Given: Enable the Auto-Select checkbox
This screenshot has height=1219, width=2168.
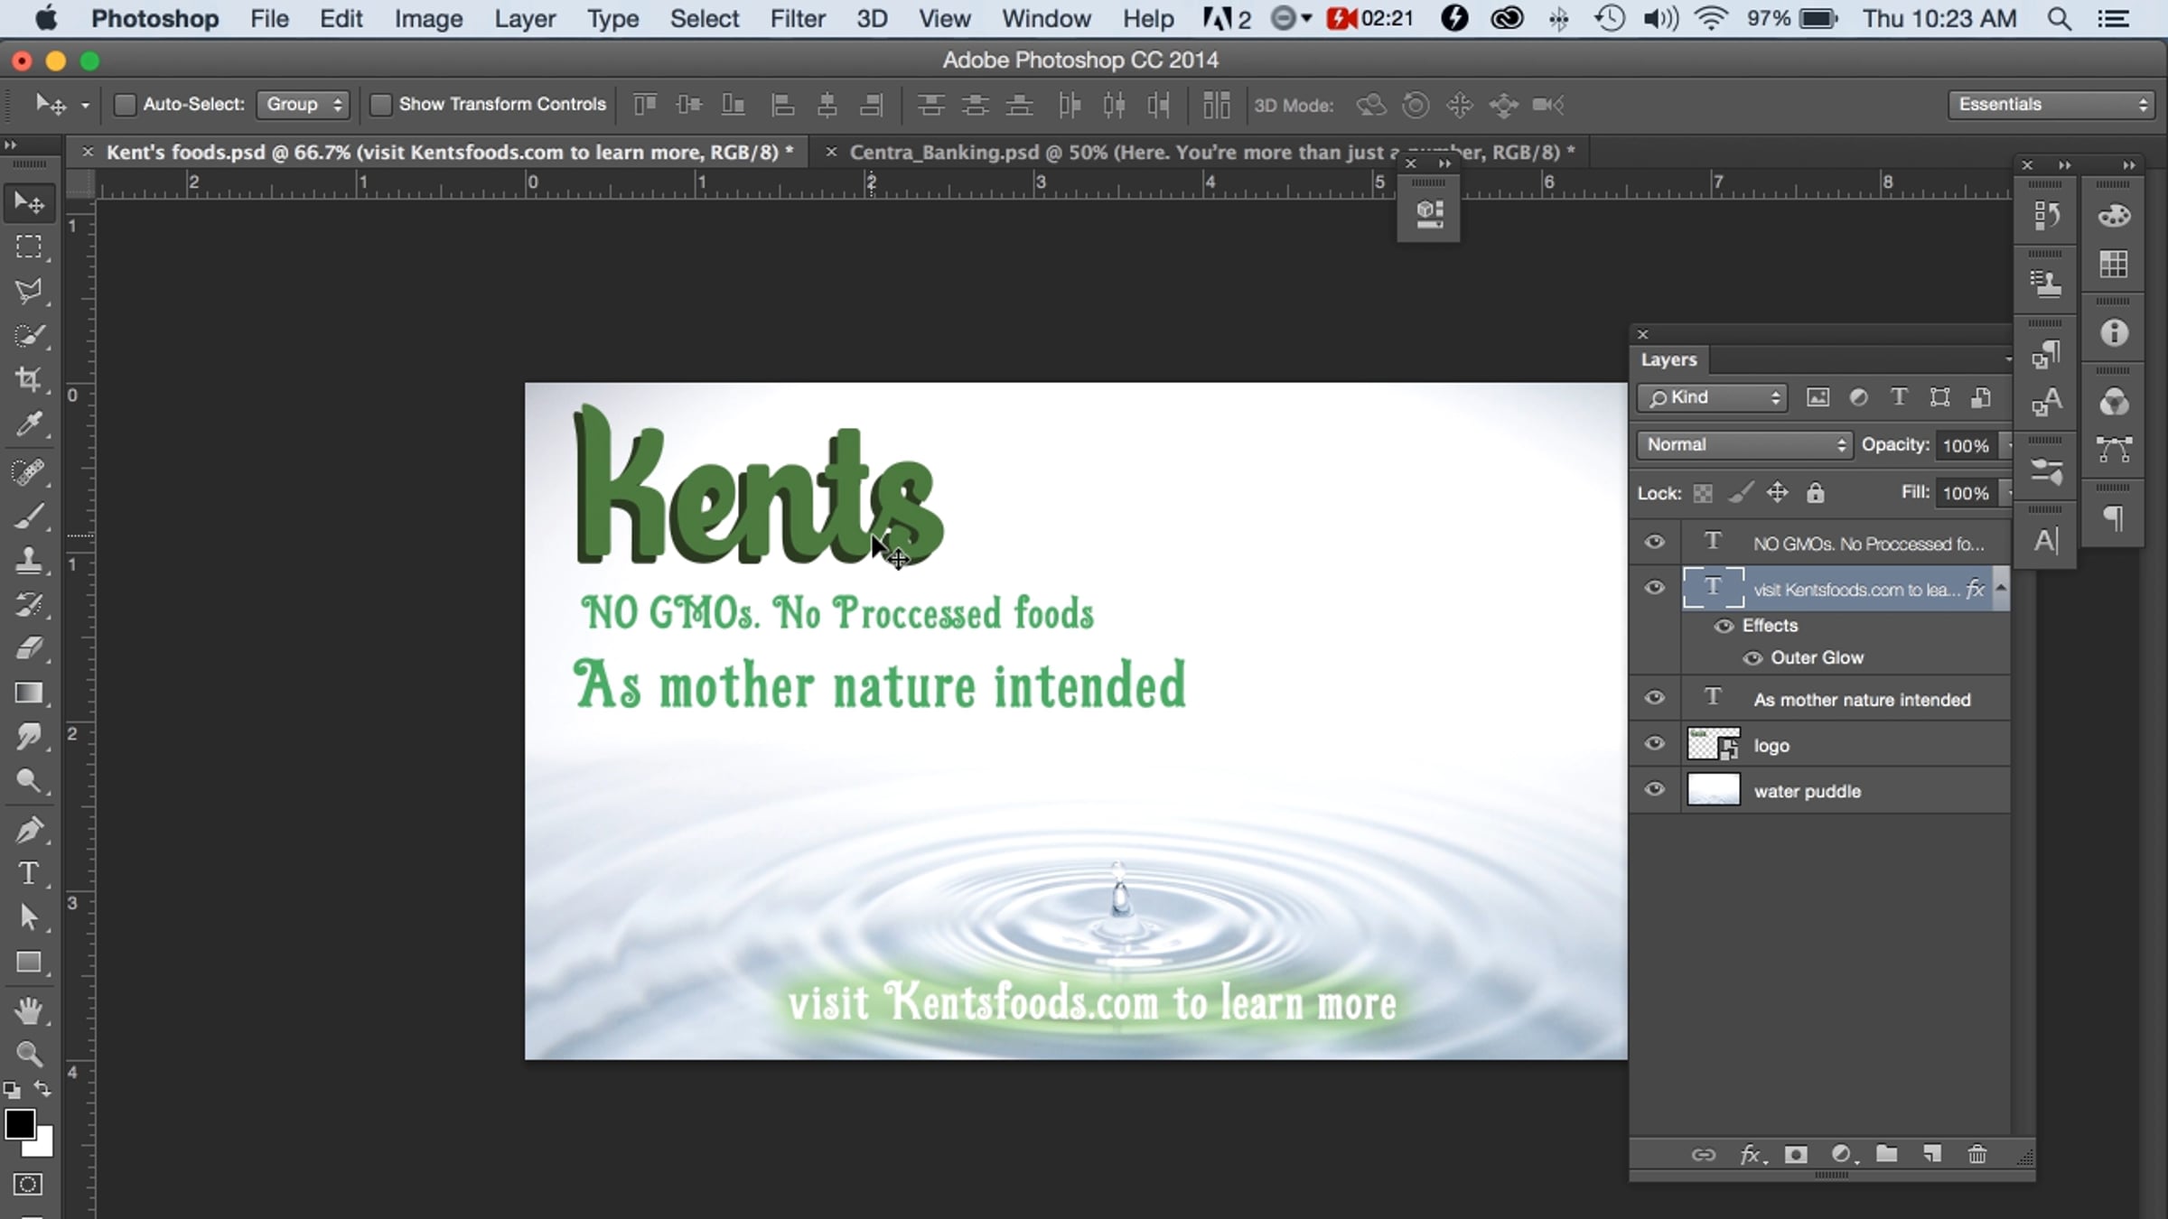Looking at the screenshot, I should 125,105.
